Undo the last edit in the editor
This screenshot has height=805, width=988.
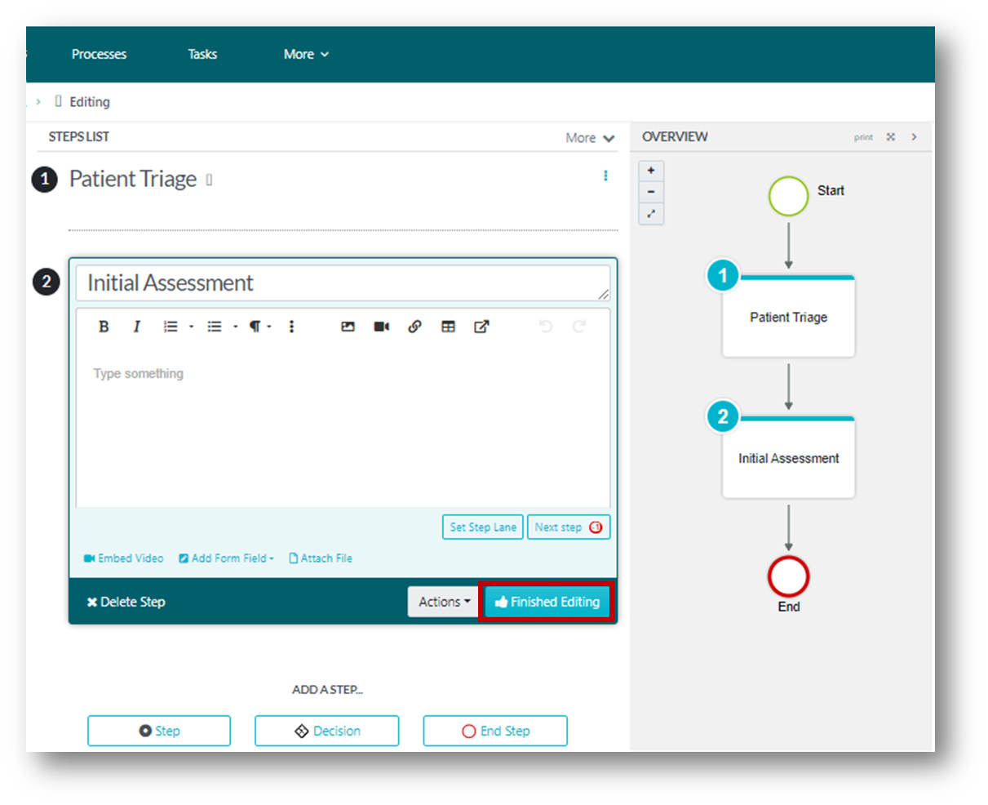546,326
